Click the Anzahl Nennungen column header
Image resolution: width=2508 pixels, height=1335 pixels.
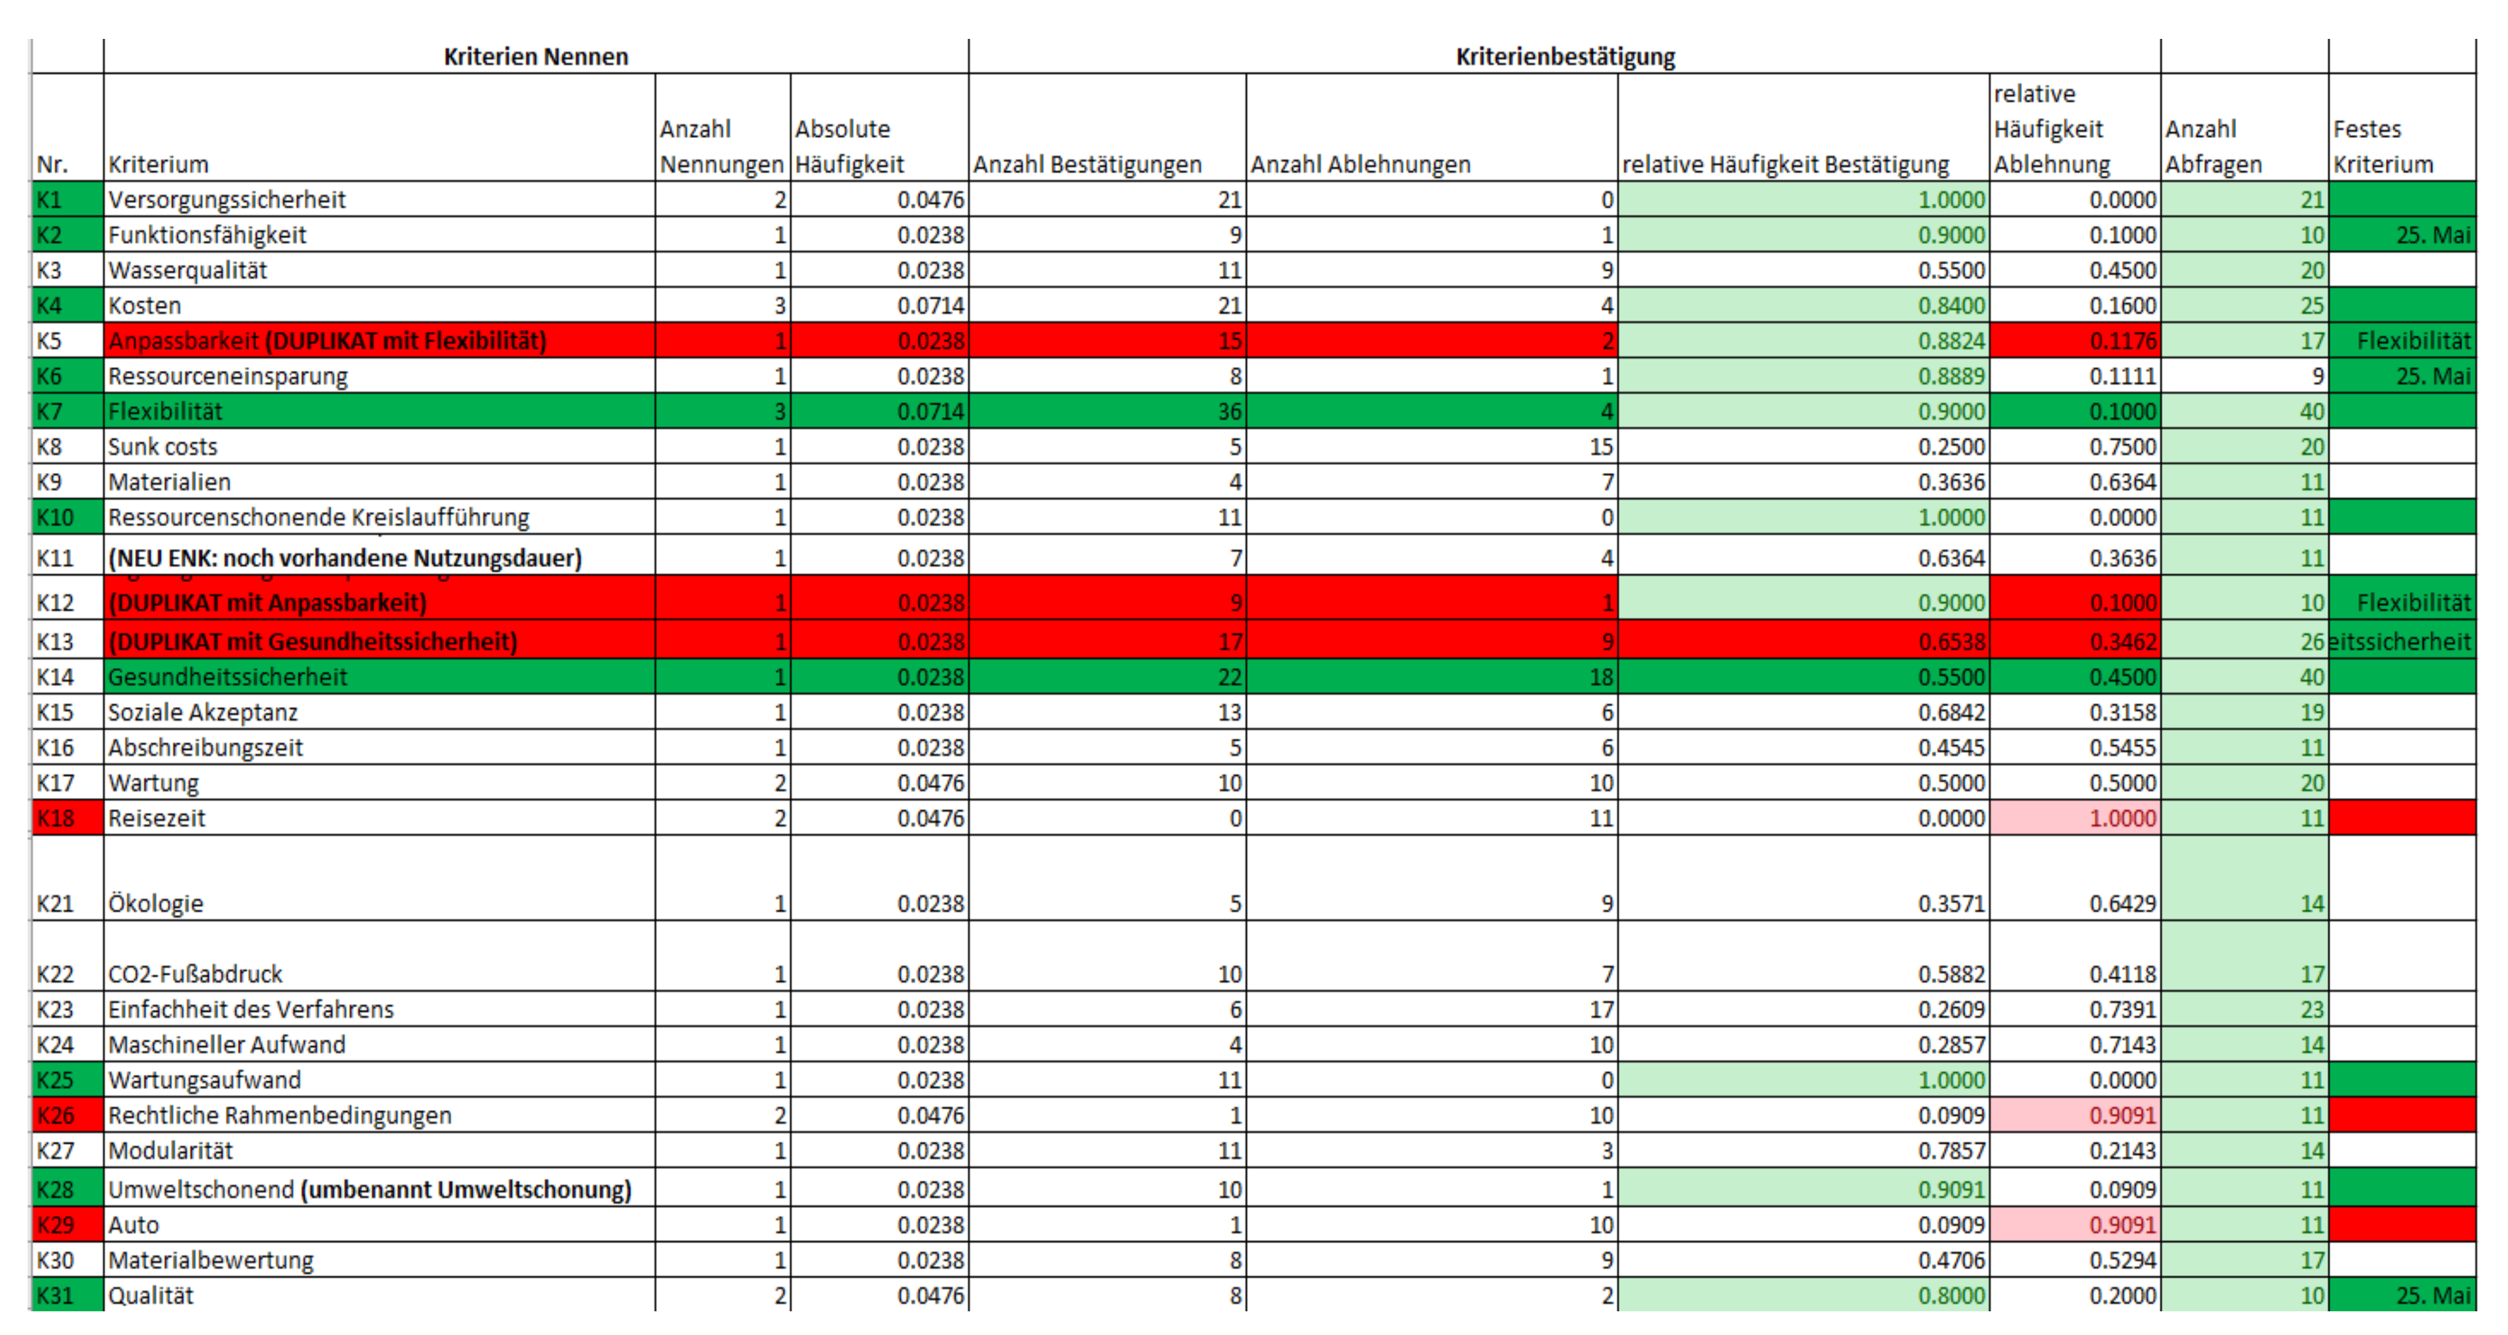[721, 146]
